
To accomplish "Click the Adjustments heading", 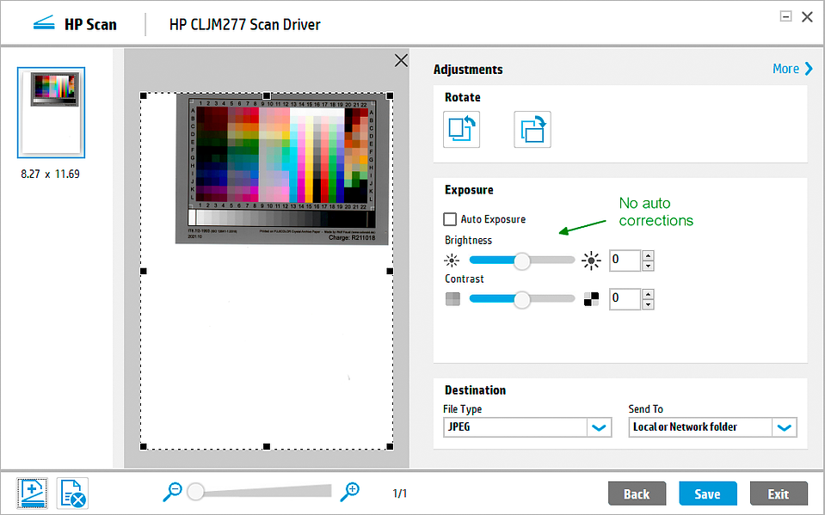I will [x=468, y=70].
